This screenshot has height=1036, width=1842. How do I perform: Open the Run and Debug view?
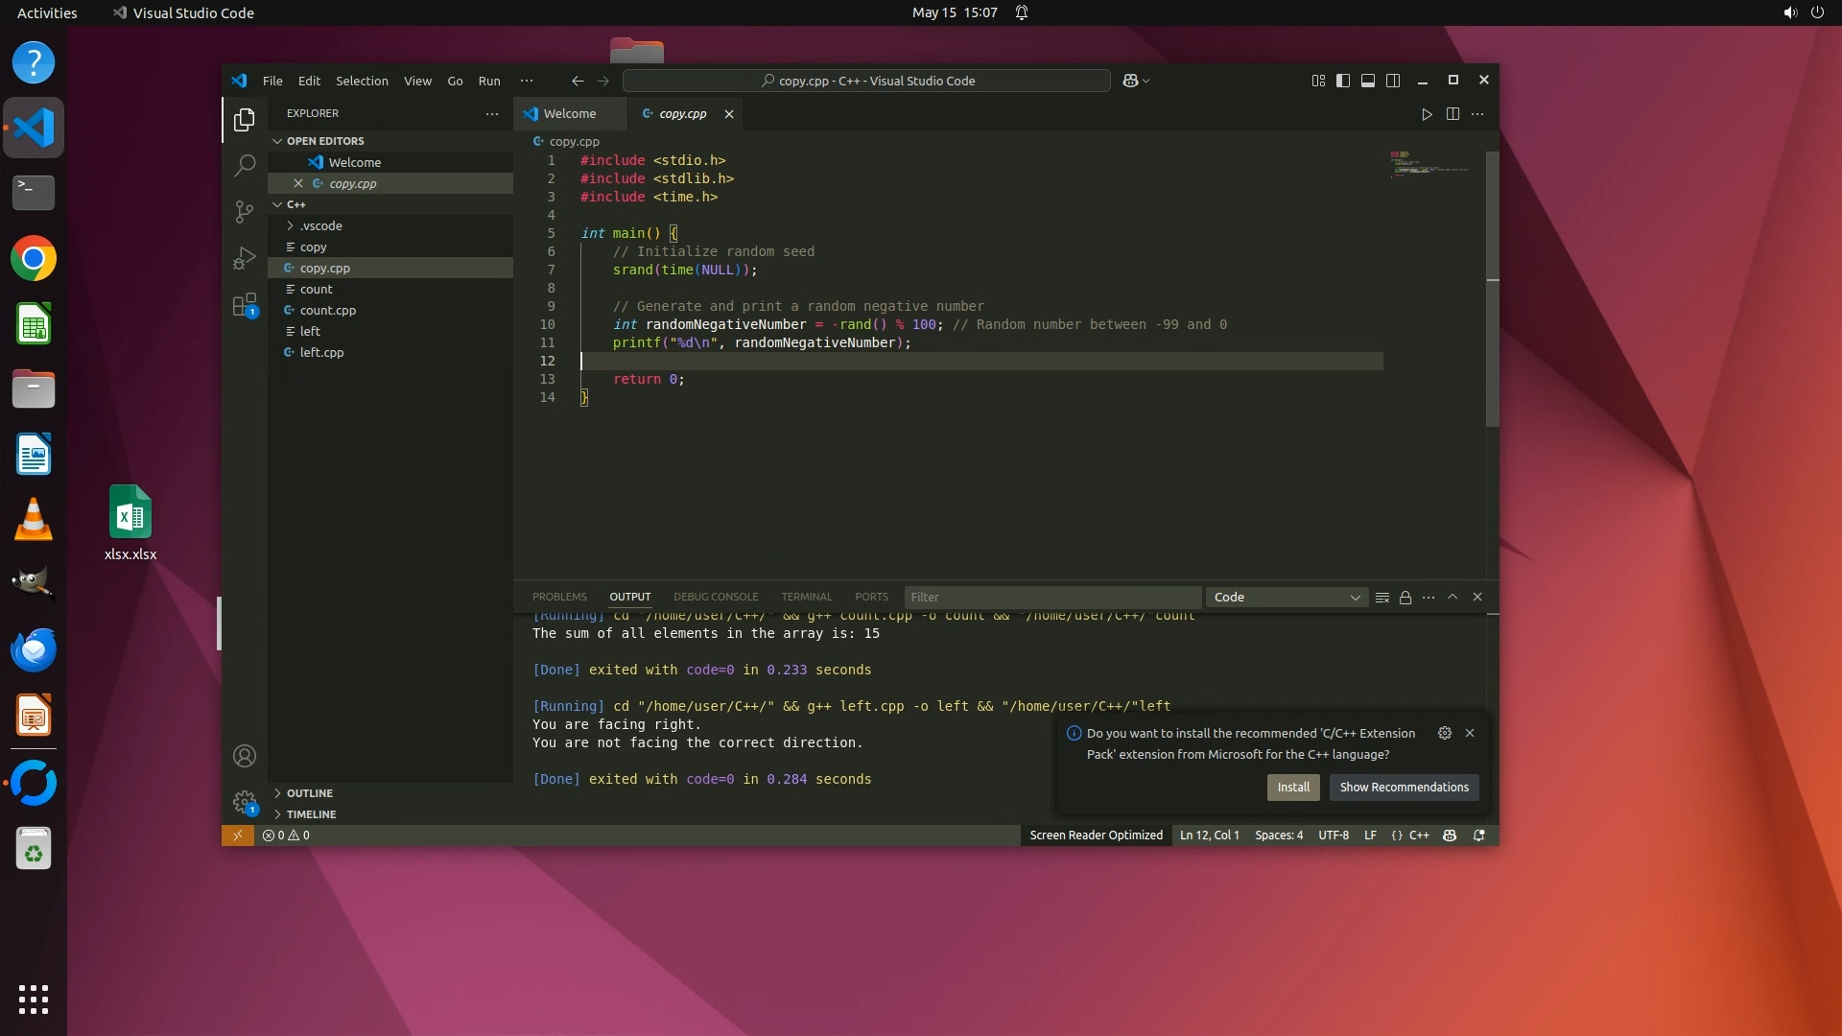[245, 258]
